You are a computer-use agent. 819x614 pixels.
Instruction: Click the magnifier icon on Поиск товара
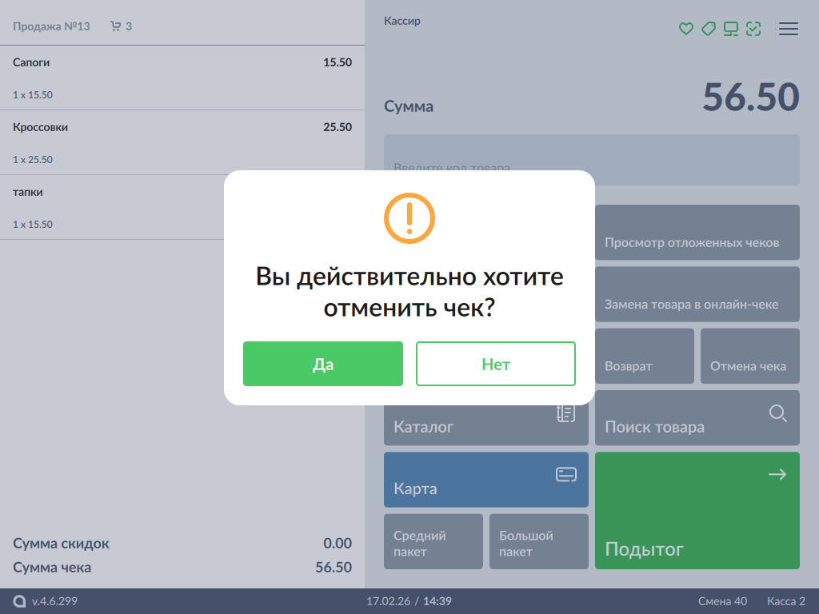tap(777, 413)
